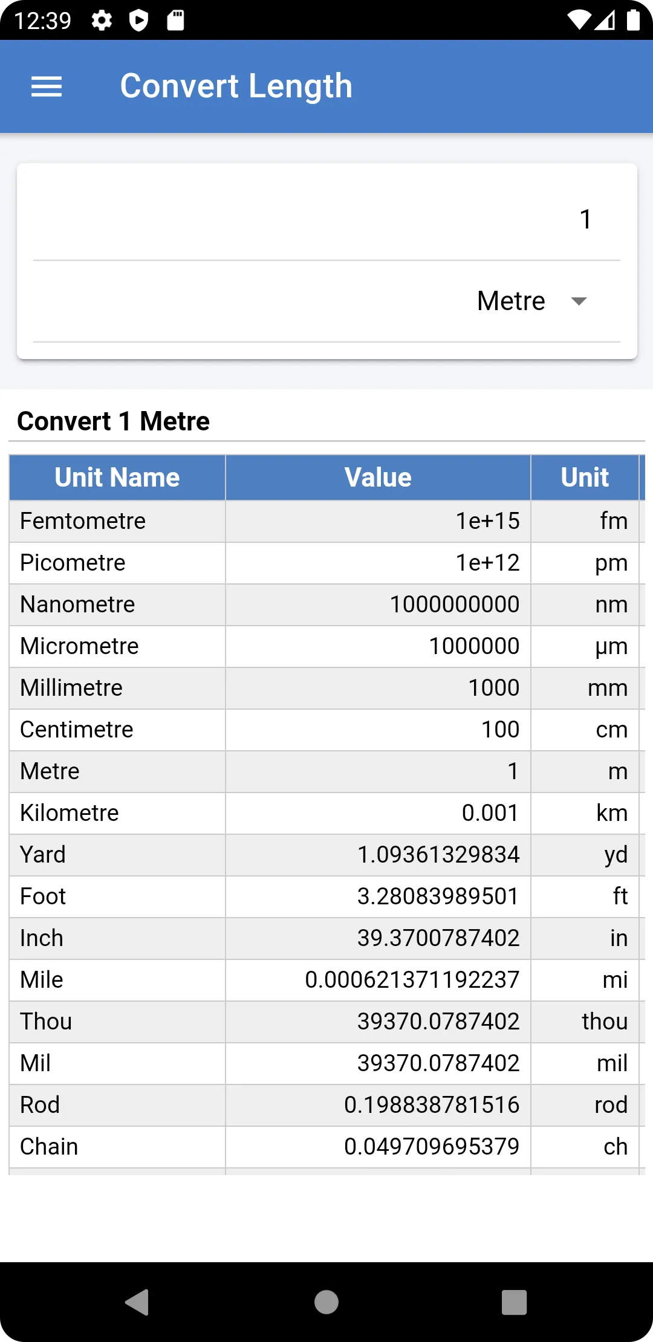Select the Mil row name
The image size is (653, 1342).
coord(36,1063)
